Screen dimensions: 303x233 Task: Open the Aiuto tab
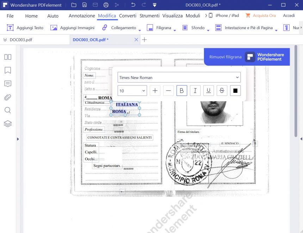[x=53, y=16]
